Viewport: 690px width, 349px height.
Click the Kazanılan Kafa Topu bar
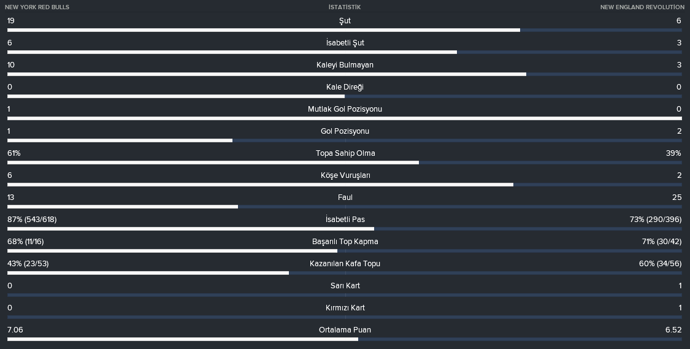pyautogui.click(x=345, y=273)
